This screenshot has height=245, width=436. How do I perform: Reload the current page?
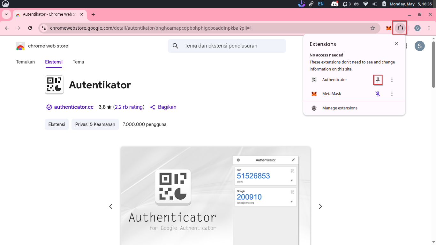click(x=30, y=28)
